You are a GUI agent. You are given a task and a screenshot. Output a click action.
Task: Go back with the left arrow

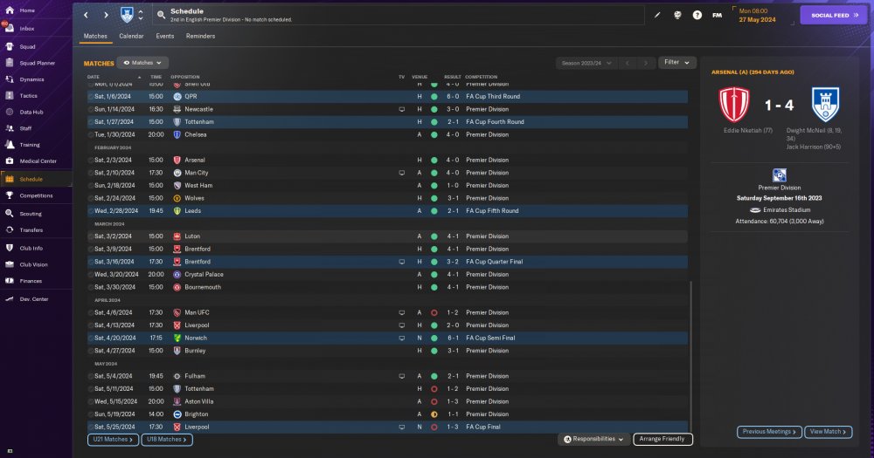click(x=86, y=15)
